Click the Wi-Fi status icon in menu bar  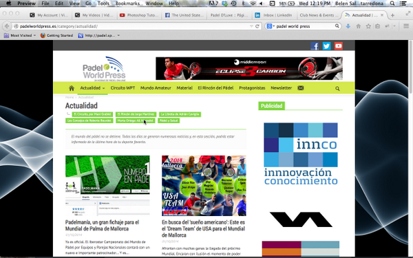[x=253, y=3]
